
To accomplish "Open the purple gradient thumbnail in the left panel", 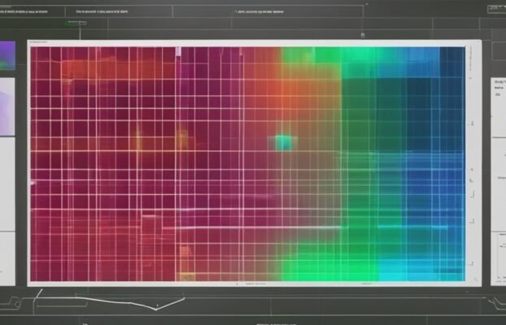I will pos(7,56).
